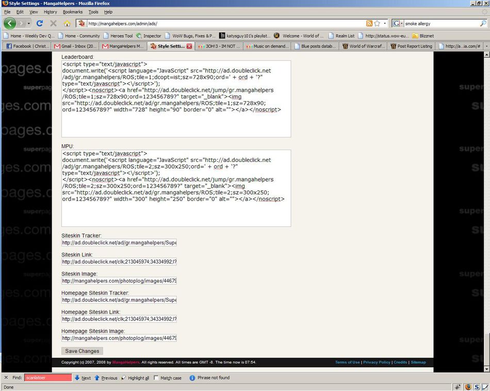Toggle Highlight all in find bar
490x391 pixels.
click(135, 378)
